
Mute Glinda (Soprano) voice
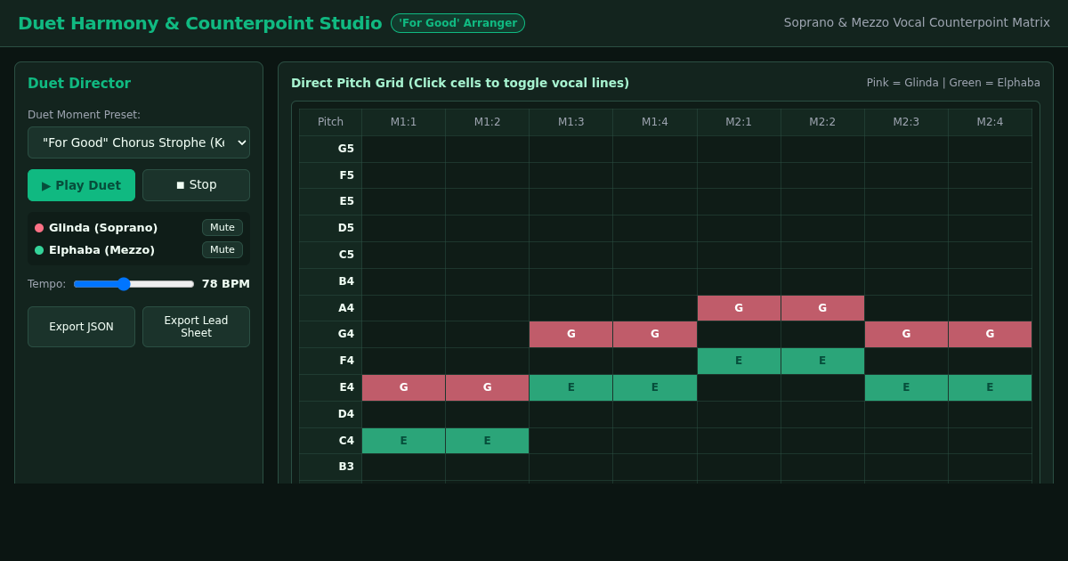coord(222,228)
